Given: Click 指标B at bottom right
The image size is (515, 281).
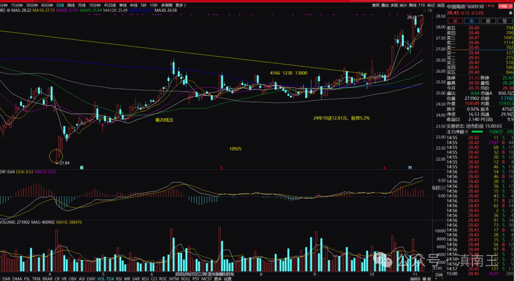Looking at the screenshot, I should point(415,279).
